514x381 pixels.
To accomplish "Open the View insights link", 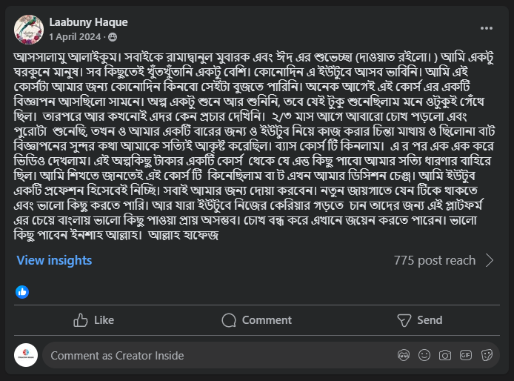I will [54, 260].
